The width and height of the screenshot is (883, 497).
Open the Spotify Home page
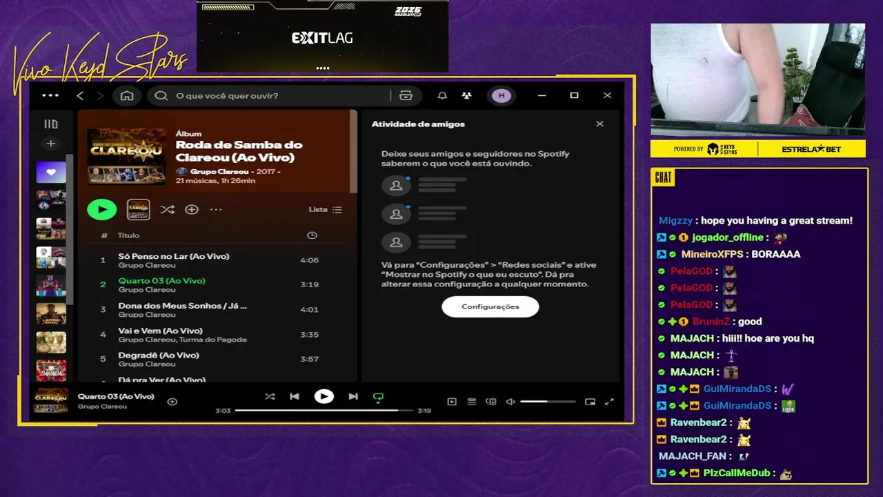[127, 95]
